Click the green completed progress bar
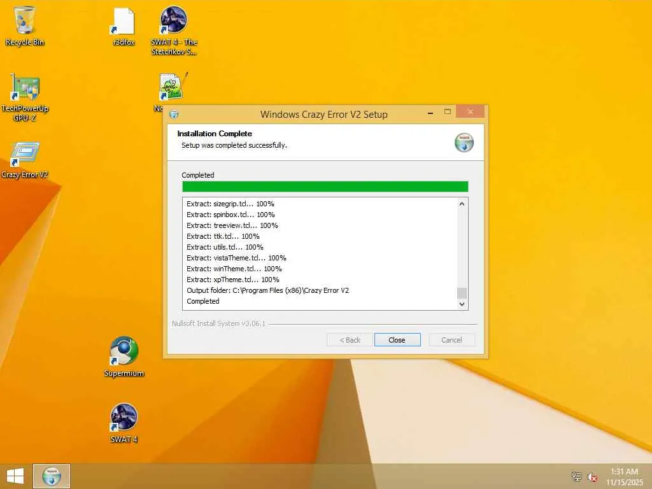The width and height of the screenshot is (652, 489). click(325, 187)
